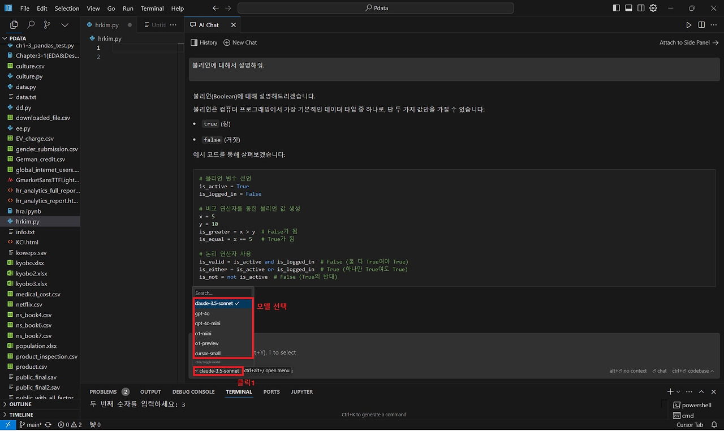Open the Explorer view in the activity bar

14,25
